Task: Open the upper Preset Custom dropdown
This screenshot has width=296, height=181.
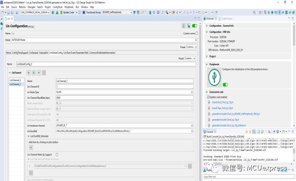Action: click(191, 47)
